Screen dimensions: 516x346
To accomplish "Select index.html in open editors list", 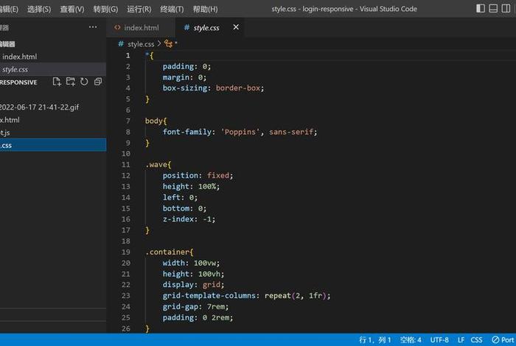I will point(52,57).
